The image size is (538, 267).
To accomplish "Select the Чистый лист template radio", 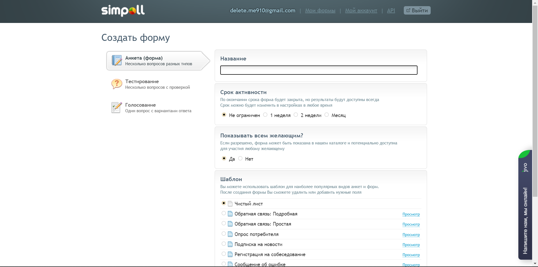I will point(224,203).
